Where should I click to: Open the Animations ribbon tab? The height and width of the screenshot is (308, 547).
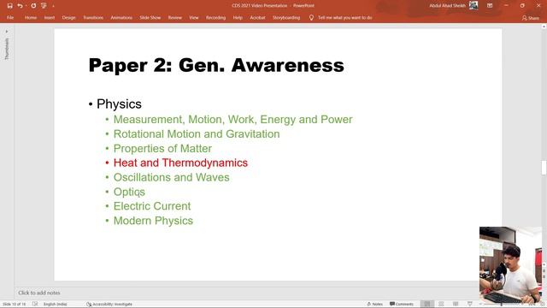coord(121,17)
